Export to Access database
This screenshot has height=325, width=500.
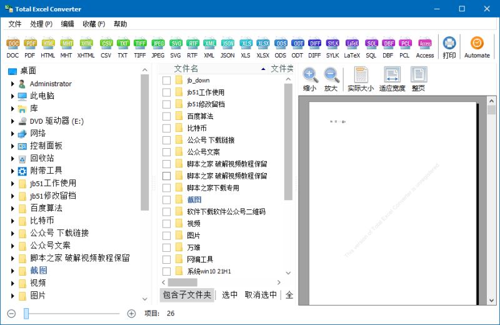(x=425, y=48)
